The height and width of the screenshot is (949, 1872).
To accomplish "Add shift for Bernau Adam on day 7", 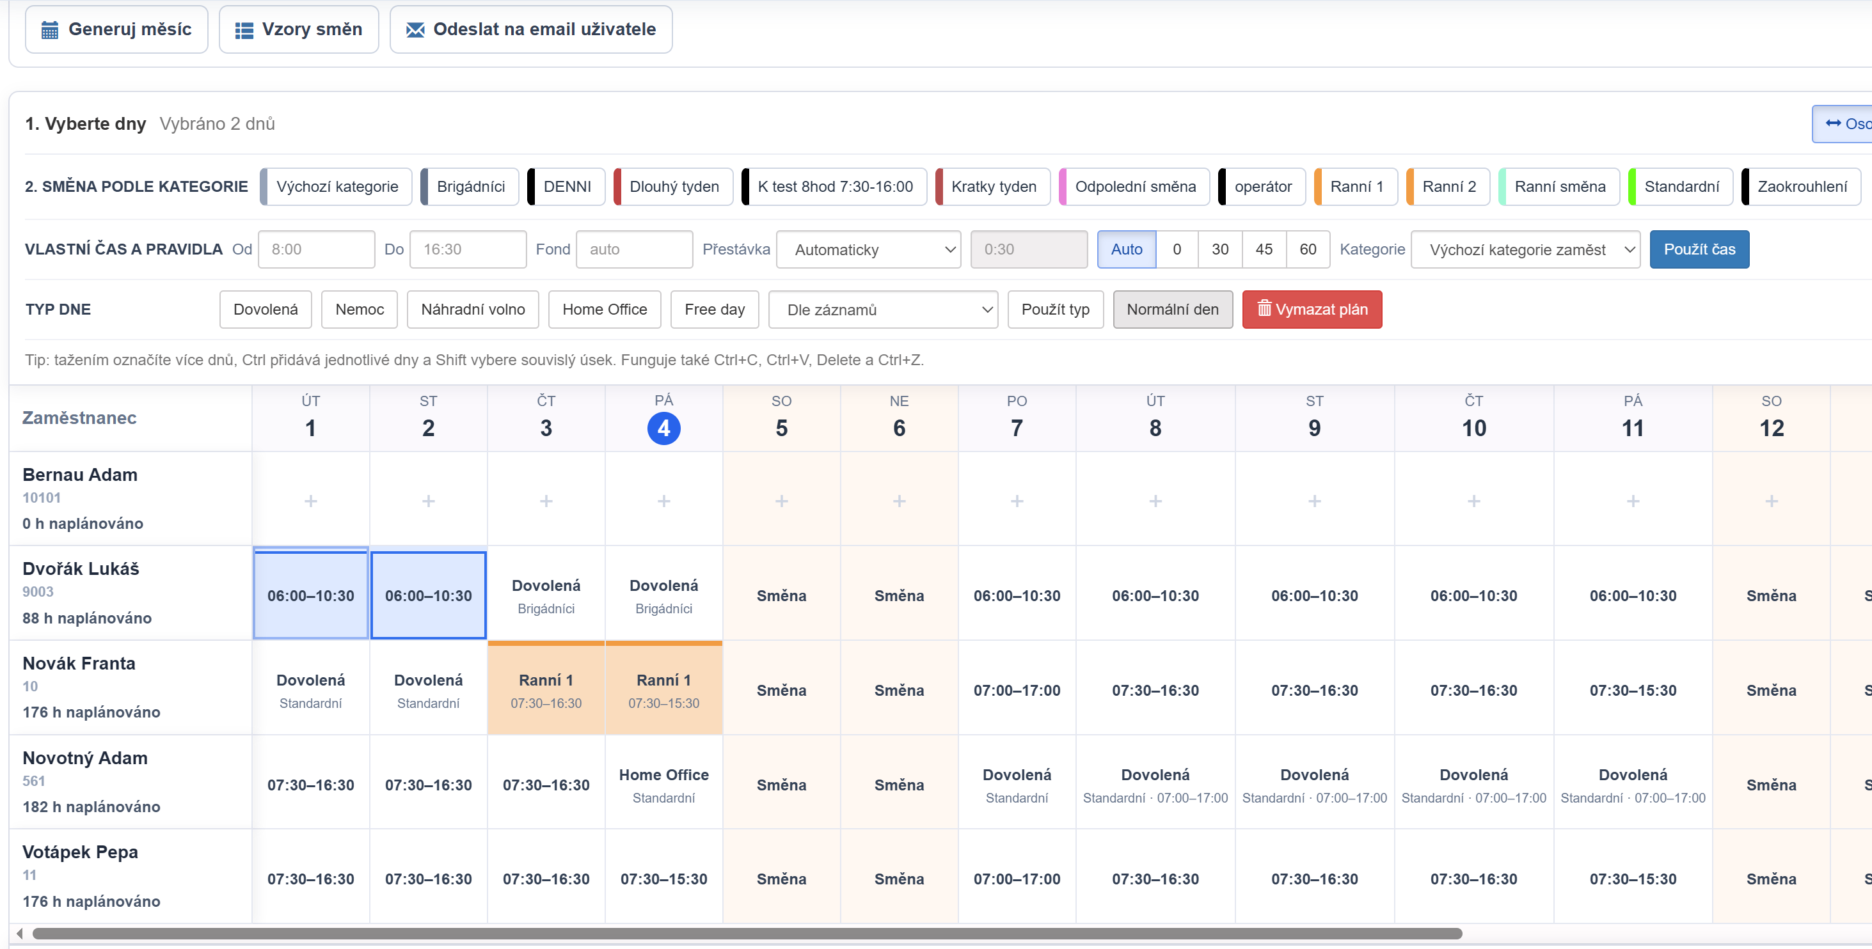I will click(x=1017, y=501).
